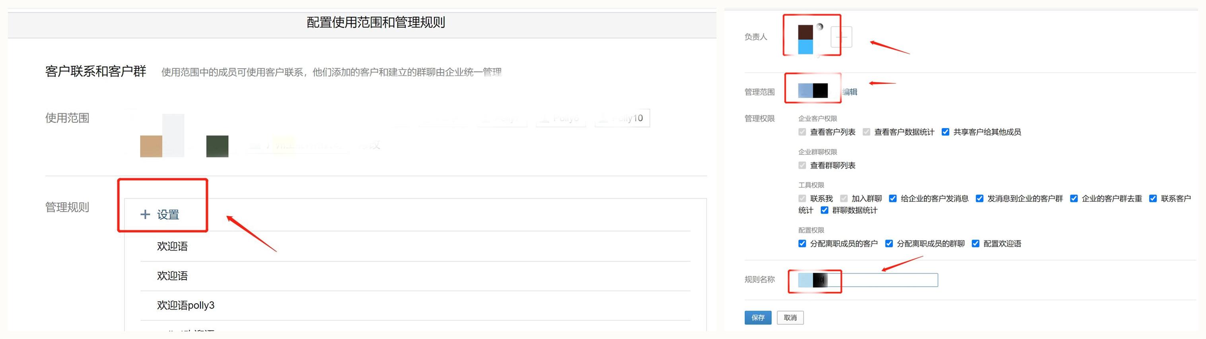Toggle the 联系客户统计 checkbox

tap(1153, 199)
